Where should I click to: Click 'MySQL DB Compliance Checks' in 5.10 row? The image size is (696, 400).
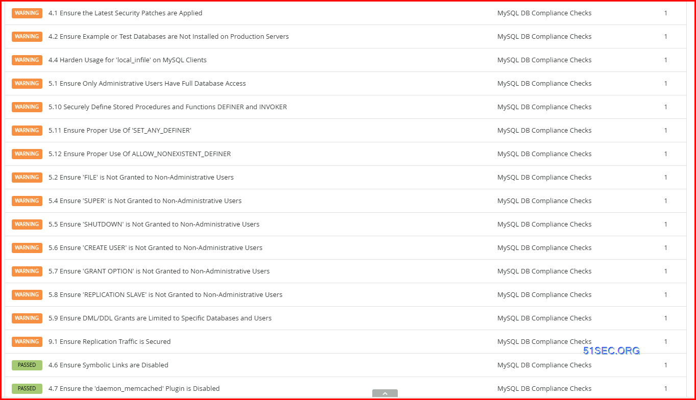(544, 107)
